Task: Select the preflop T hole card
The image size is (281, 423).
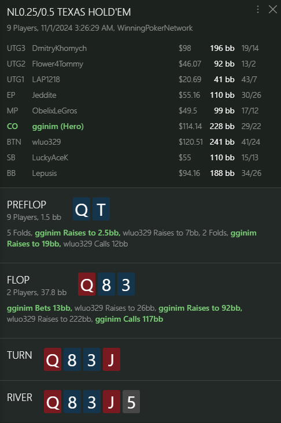Action: pyautogui.click(x=101, y=209)
